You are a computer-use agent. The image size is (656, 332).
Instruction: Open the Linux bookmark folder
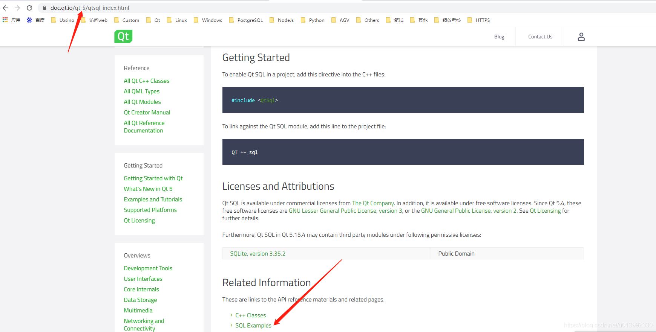click(177, 20)
